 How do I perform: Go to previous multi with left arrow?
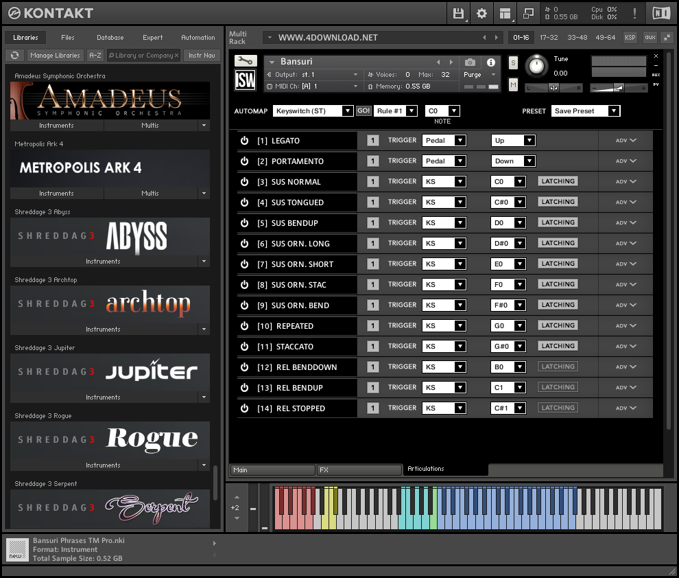click(484, 38)
